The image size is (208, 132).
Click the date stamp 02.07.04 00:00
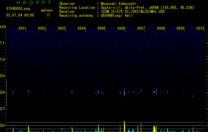coord(20,15)
